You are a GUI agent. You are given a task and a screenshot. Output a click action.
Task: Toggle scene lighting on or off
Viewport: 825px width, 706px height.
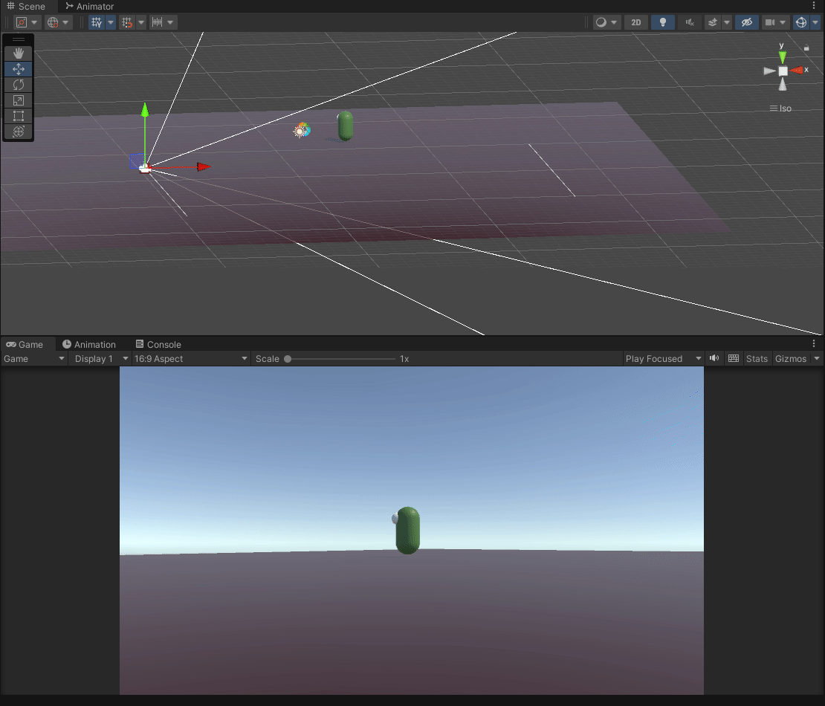coord(662,22)
